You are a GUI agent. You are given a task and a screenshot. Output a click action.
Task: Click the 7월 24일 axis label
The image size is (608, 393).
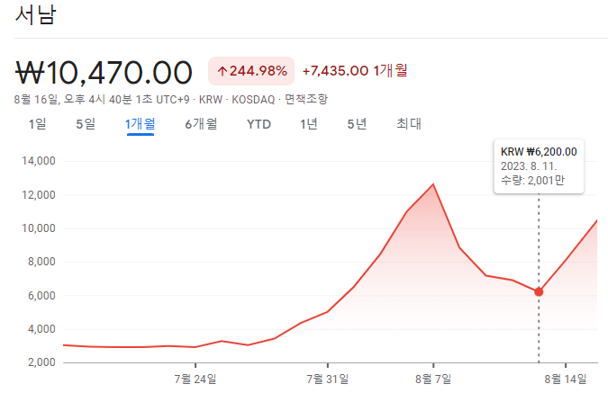point(195,379)
